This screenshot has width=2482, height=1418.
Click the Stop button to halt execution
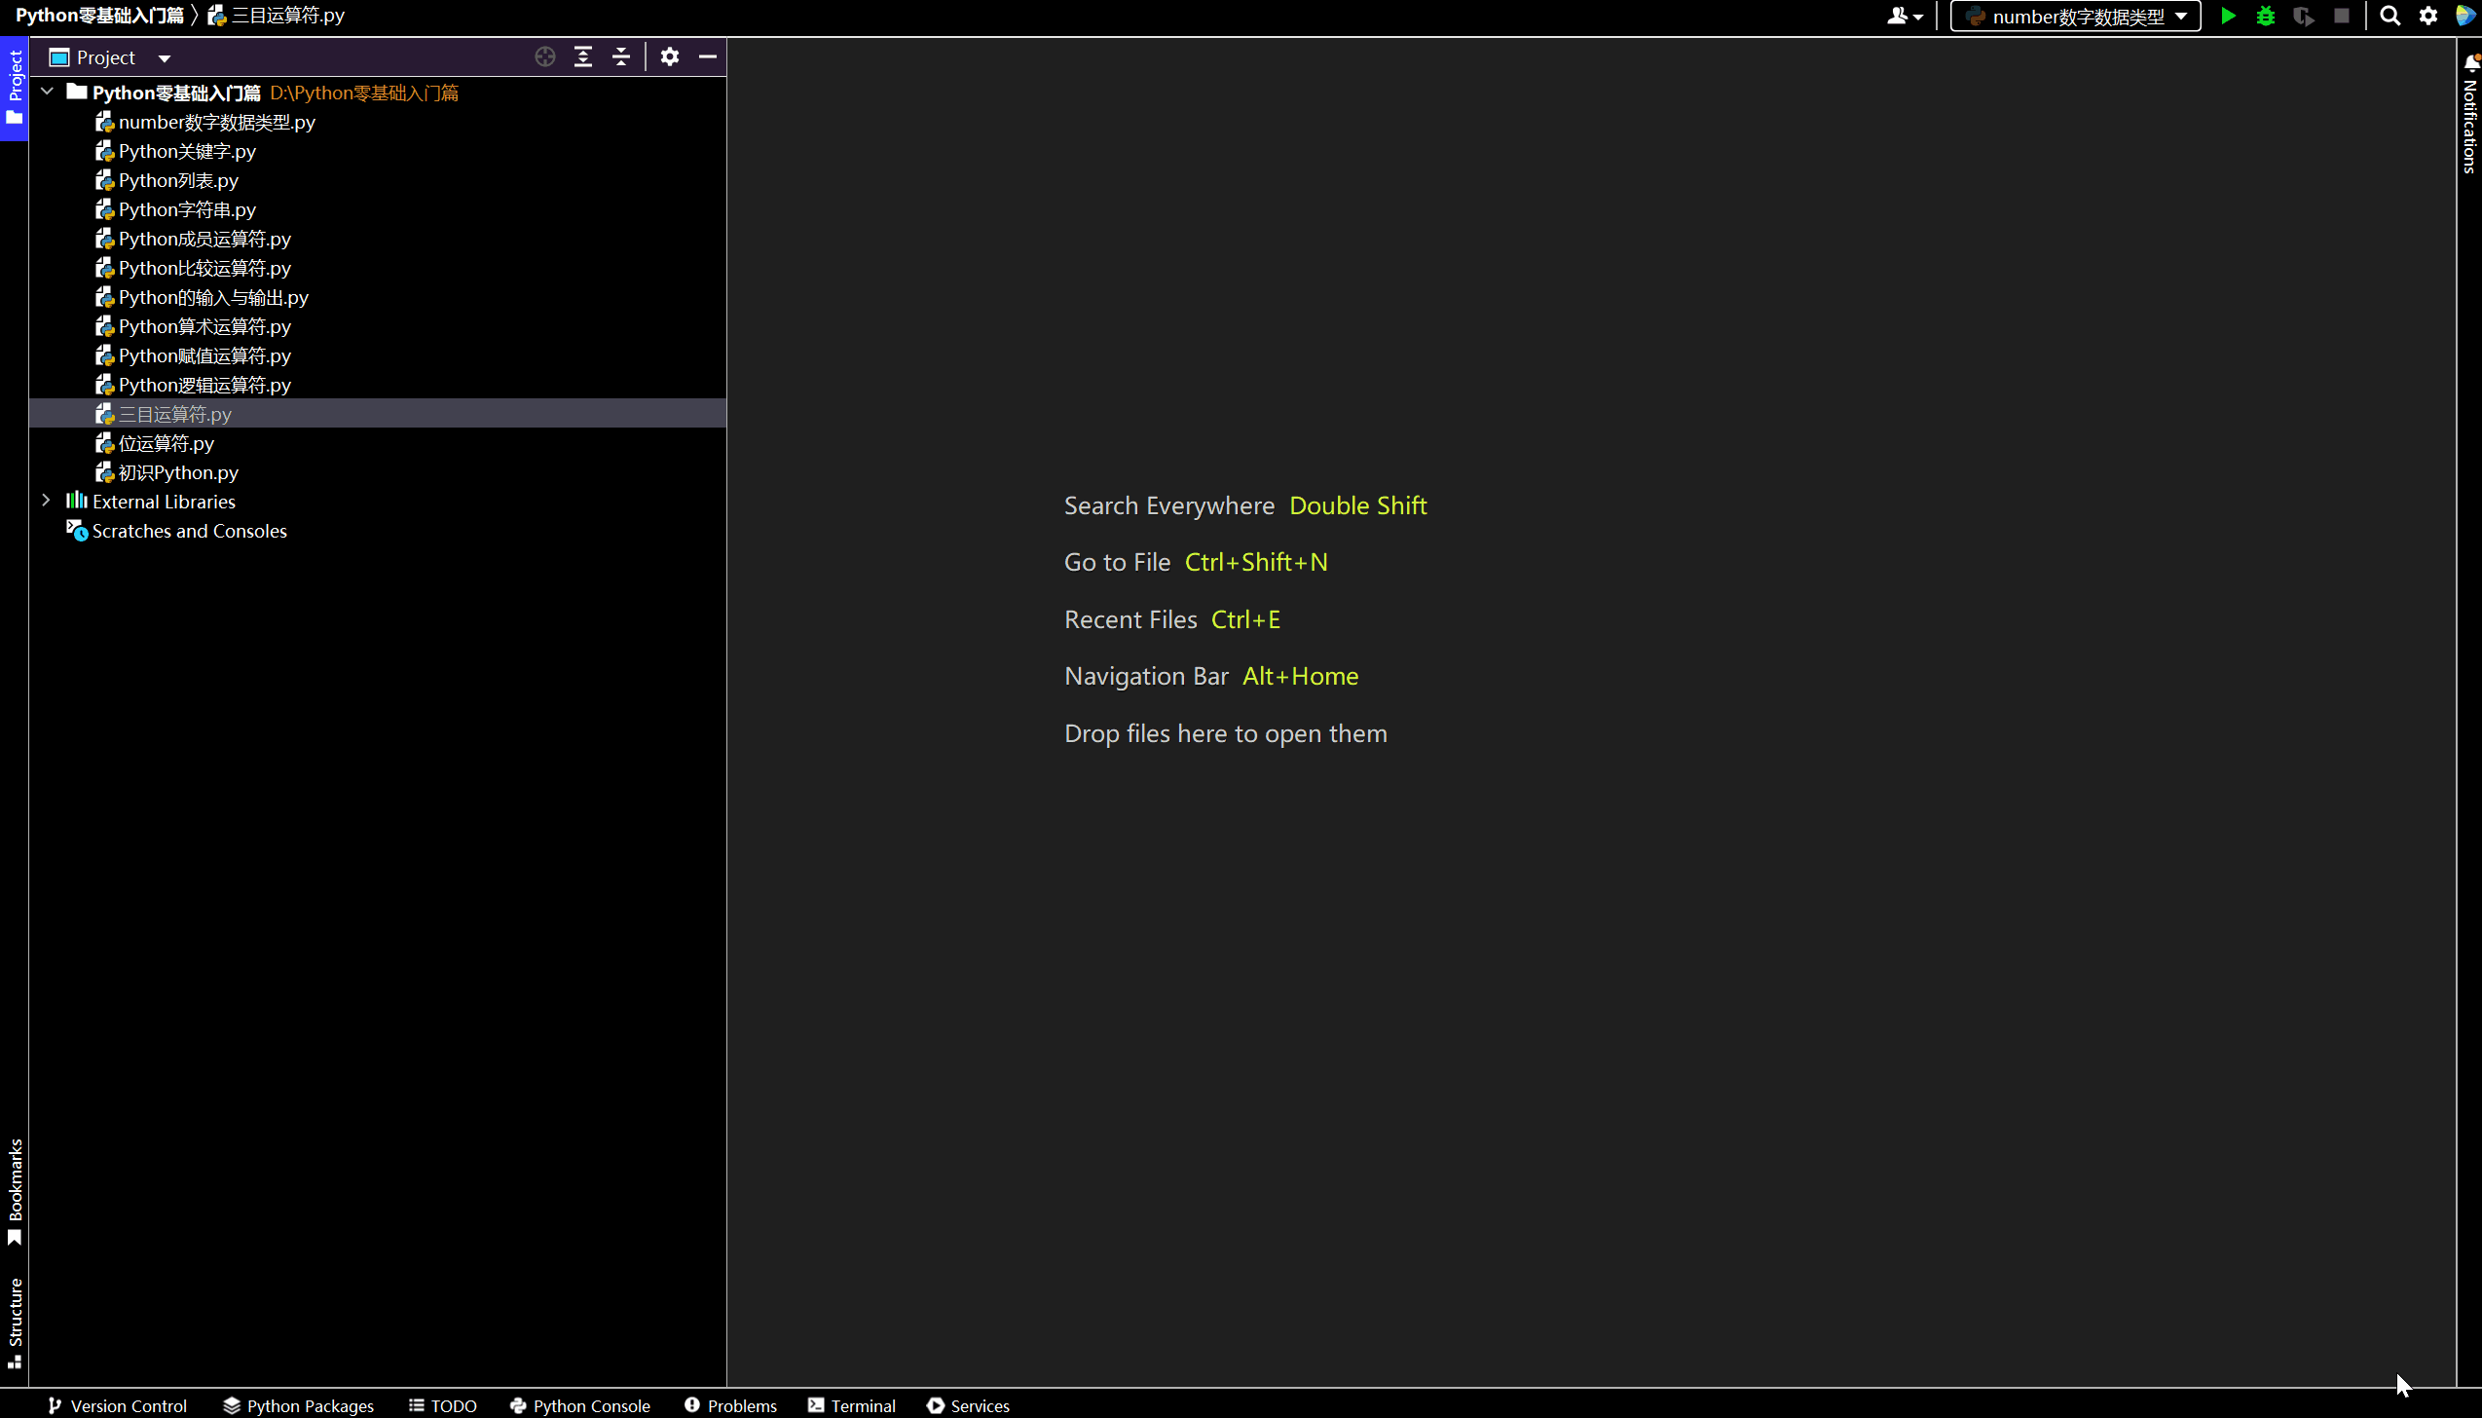tap(2341, 16)
